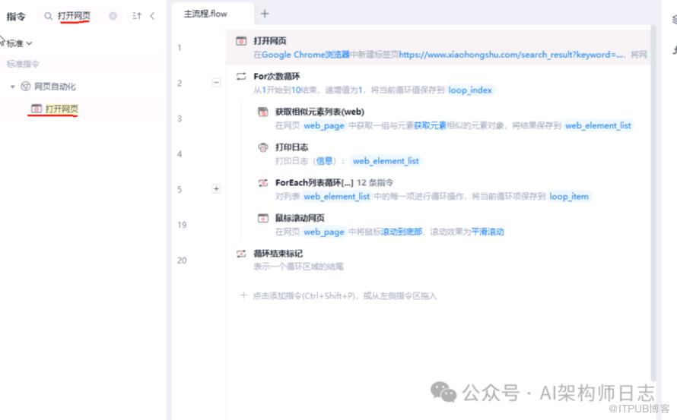Clear the search box with the X icon
The width and height of the screenshot is (677, 420).
[113, 16]
